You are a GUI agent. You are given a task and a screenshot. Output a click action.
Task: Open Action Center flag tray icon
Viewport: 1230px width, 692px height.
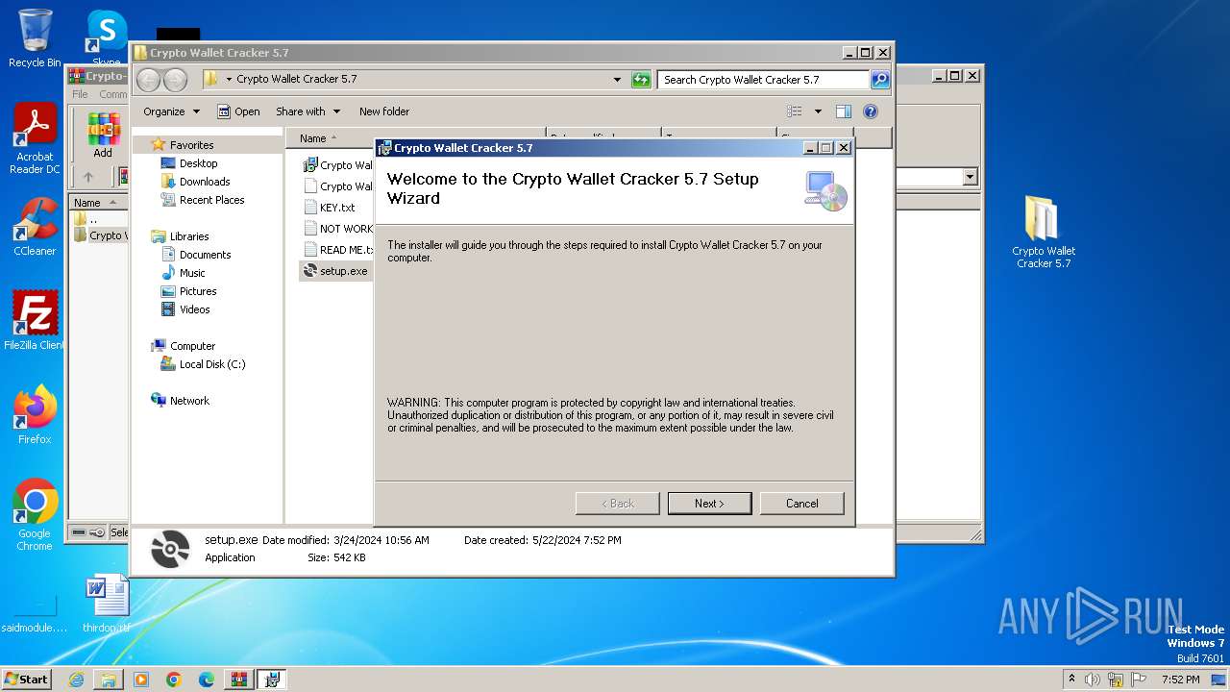(1139, 680)
